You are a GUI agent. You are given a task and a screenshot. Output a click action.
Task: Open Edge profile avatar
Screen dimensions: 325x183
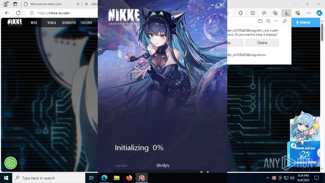coord(6,4)
